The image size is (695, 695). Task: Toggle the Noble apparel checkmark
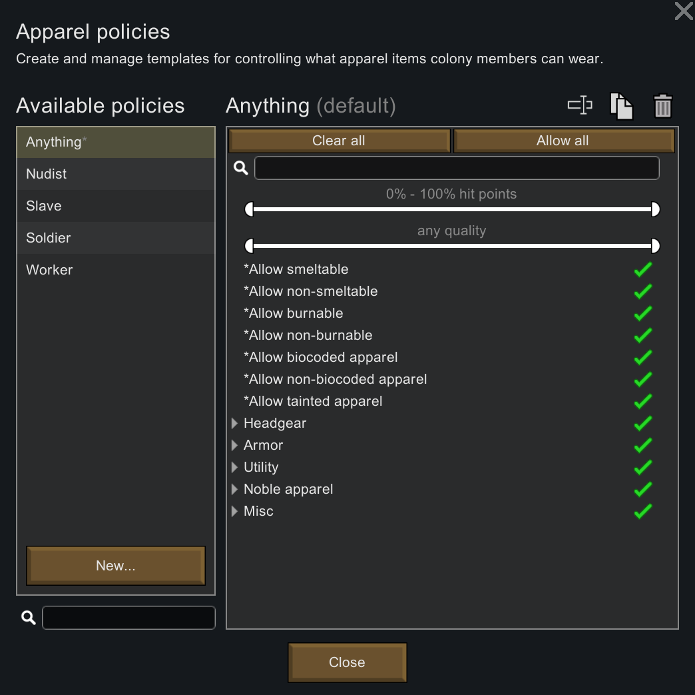[x=642, y=489]
